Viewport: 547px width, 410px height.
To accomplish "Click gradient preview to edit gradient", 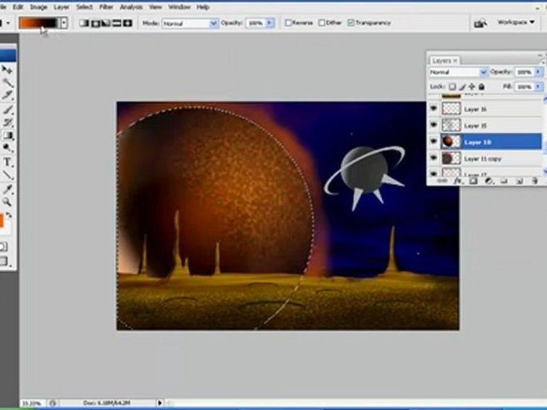I will coord(39,23).
